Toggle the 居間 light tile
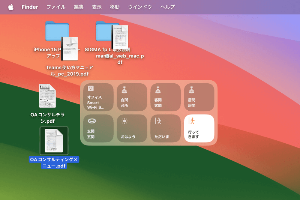300x200 pixels. point(199,97)
